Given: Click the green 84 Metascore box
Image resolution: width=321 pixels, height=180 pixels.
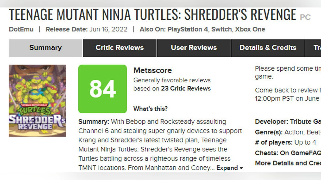Looking at the screenshot, I should [102, 89].
